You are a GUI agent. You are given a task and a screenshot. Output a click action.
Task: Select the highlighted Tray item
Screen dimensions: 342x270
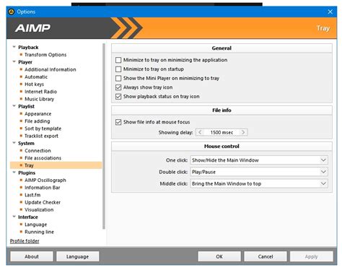pyautogui.click(x=56, y=165)
